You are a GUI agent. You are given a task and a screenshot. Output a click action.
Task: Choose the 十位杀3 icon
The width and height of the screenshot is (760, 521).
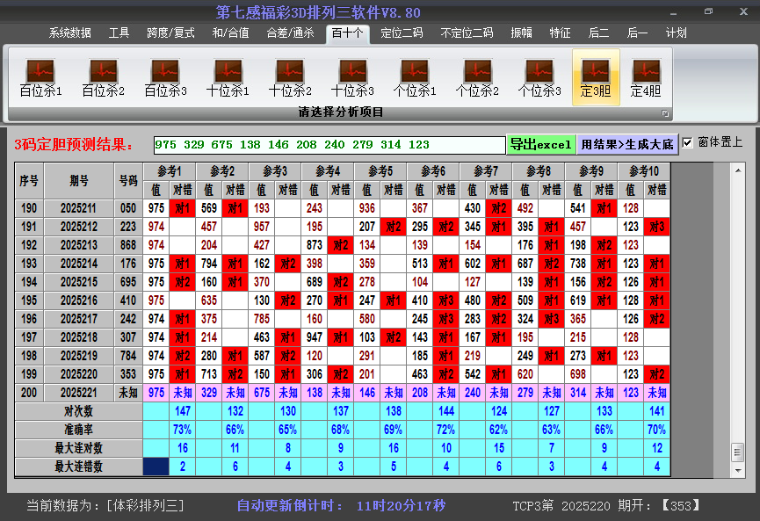click(352, 77)
